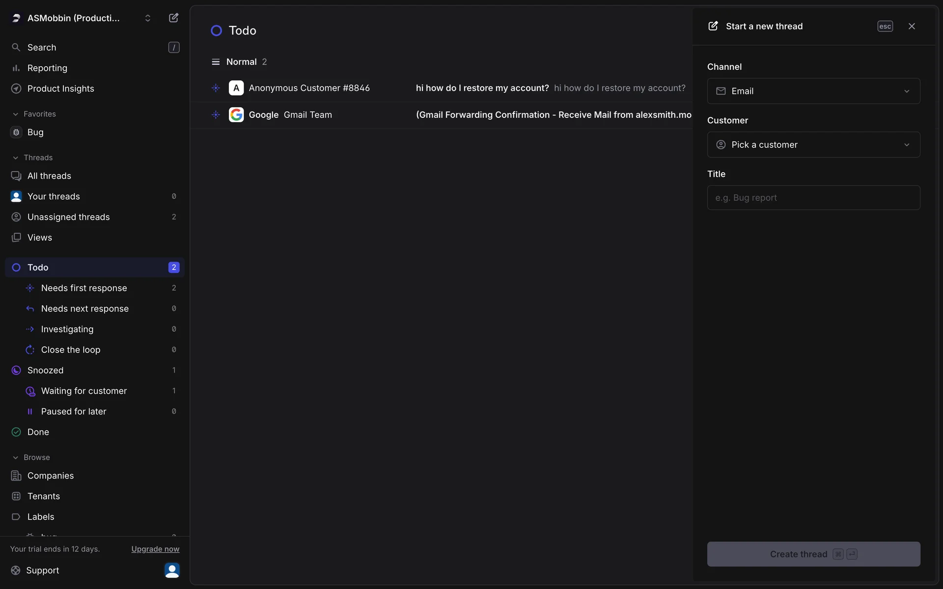
Task: Select Needs first response filter
Action: point(84,289)
